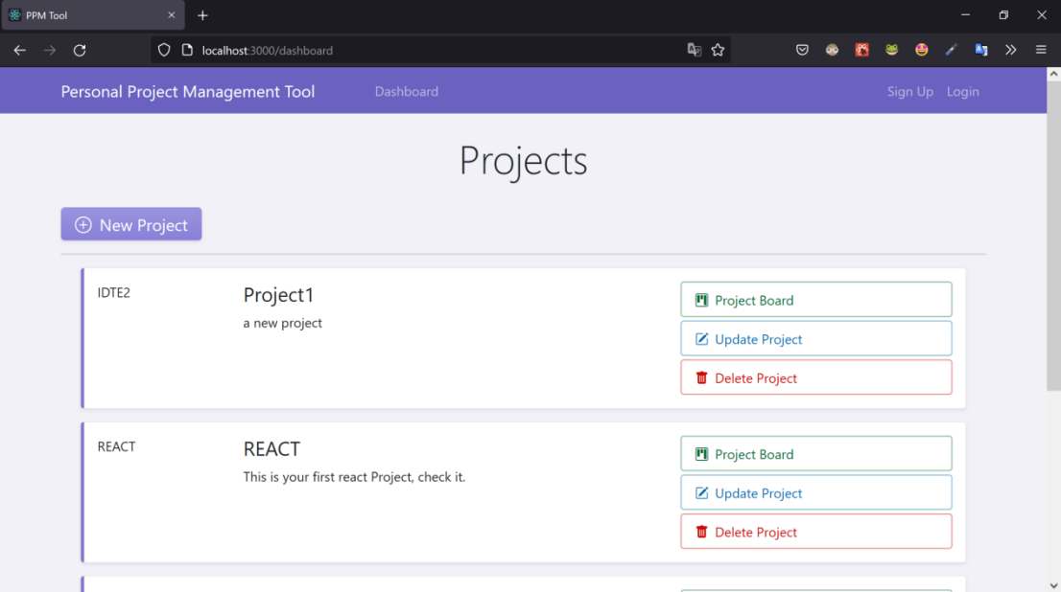1061x592 pixels.
Task: Update Project for REACT
Action: coord(816,492)
